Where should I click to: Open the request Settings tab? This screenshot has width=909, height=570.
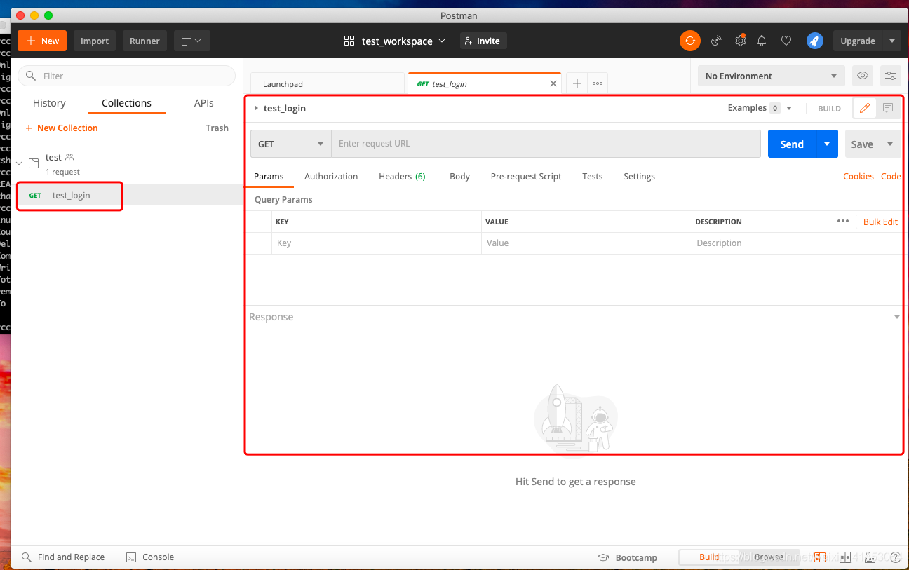(639, 177)
